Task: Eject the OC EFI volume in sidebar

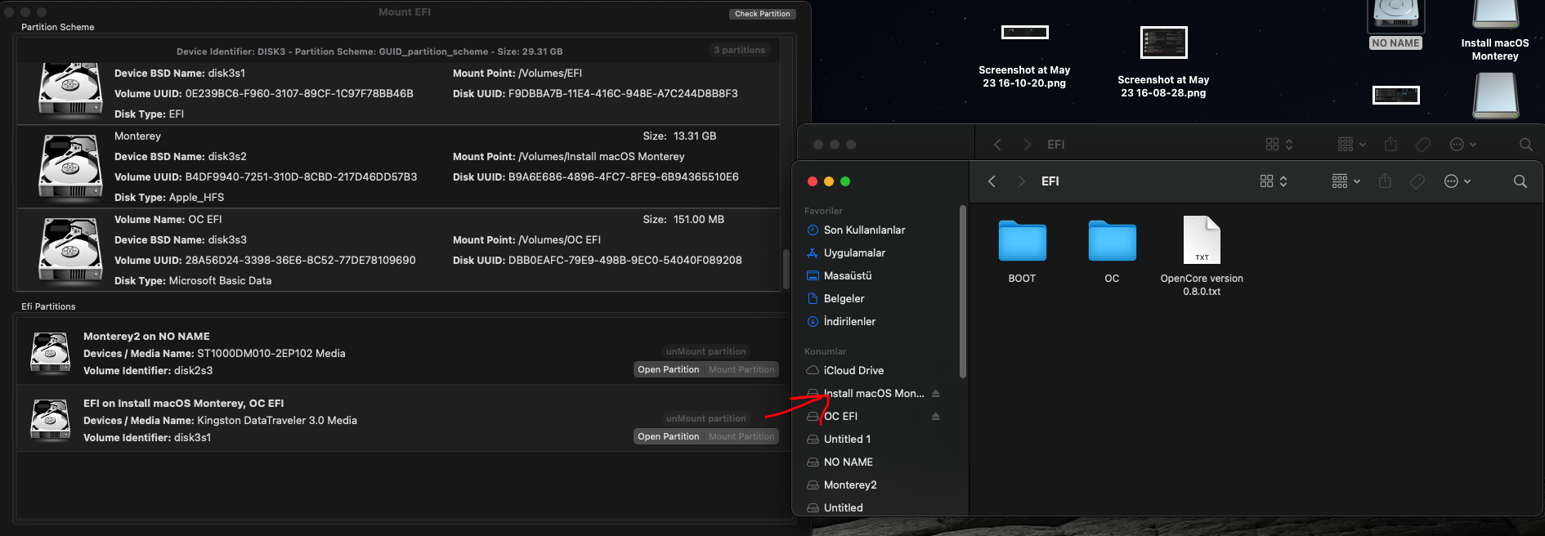Action: pos(936,417)
